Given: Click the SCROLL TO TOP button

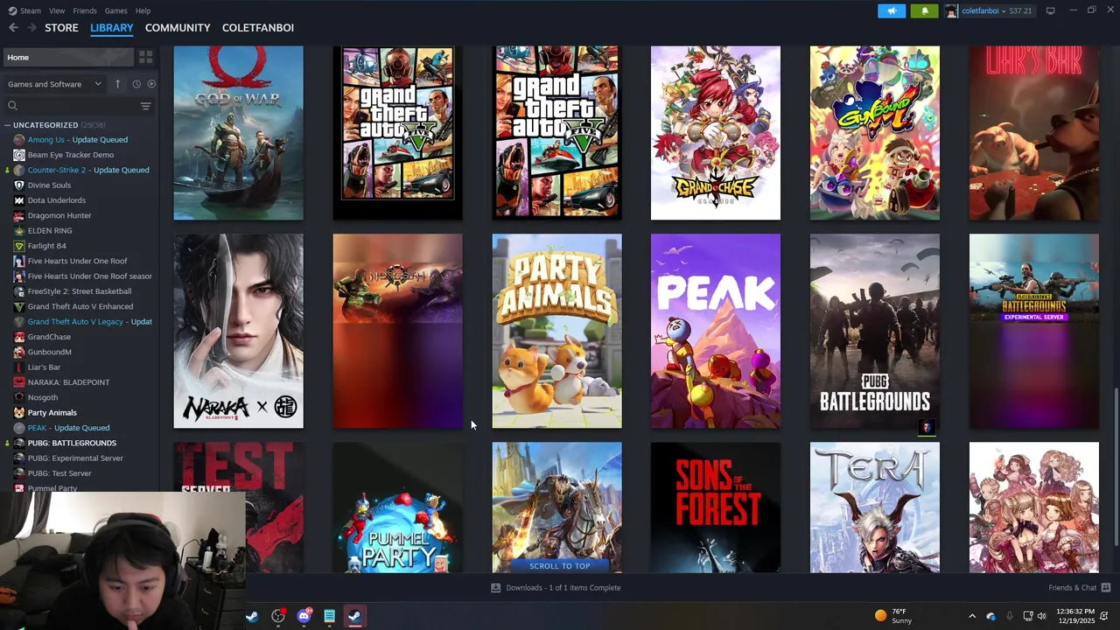Looking at the screenshot, I should point(559,566).
